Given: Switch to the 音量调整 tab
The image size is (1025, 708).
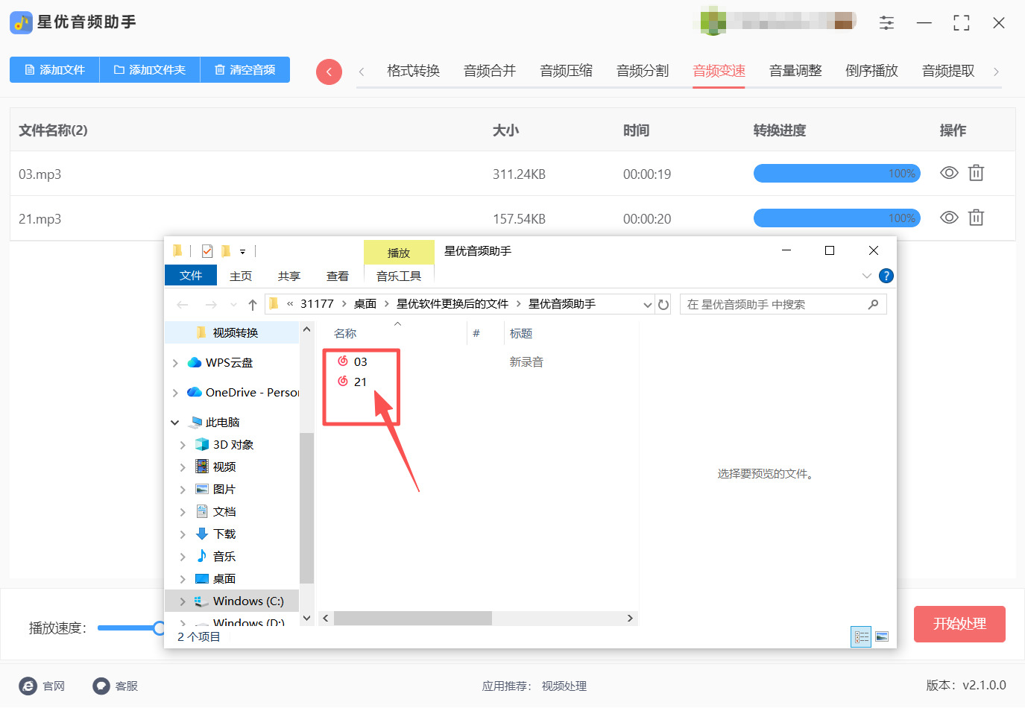Looking at the screenshot, I should 795,71.
